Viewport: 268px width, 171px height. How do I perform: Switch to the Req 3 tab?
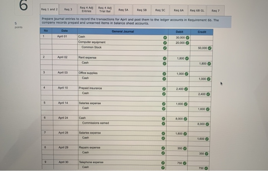click(68, 10)
